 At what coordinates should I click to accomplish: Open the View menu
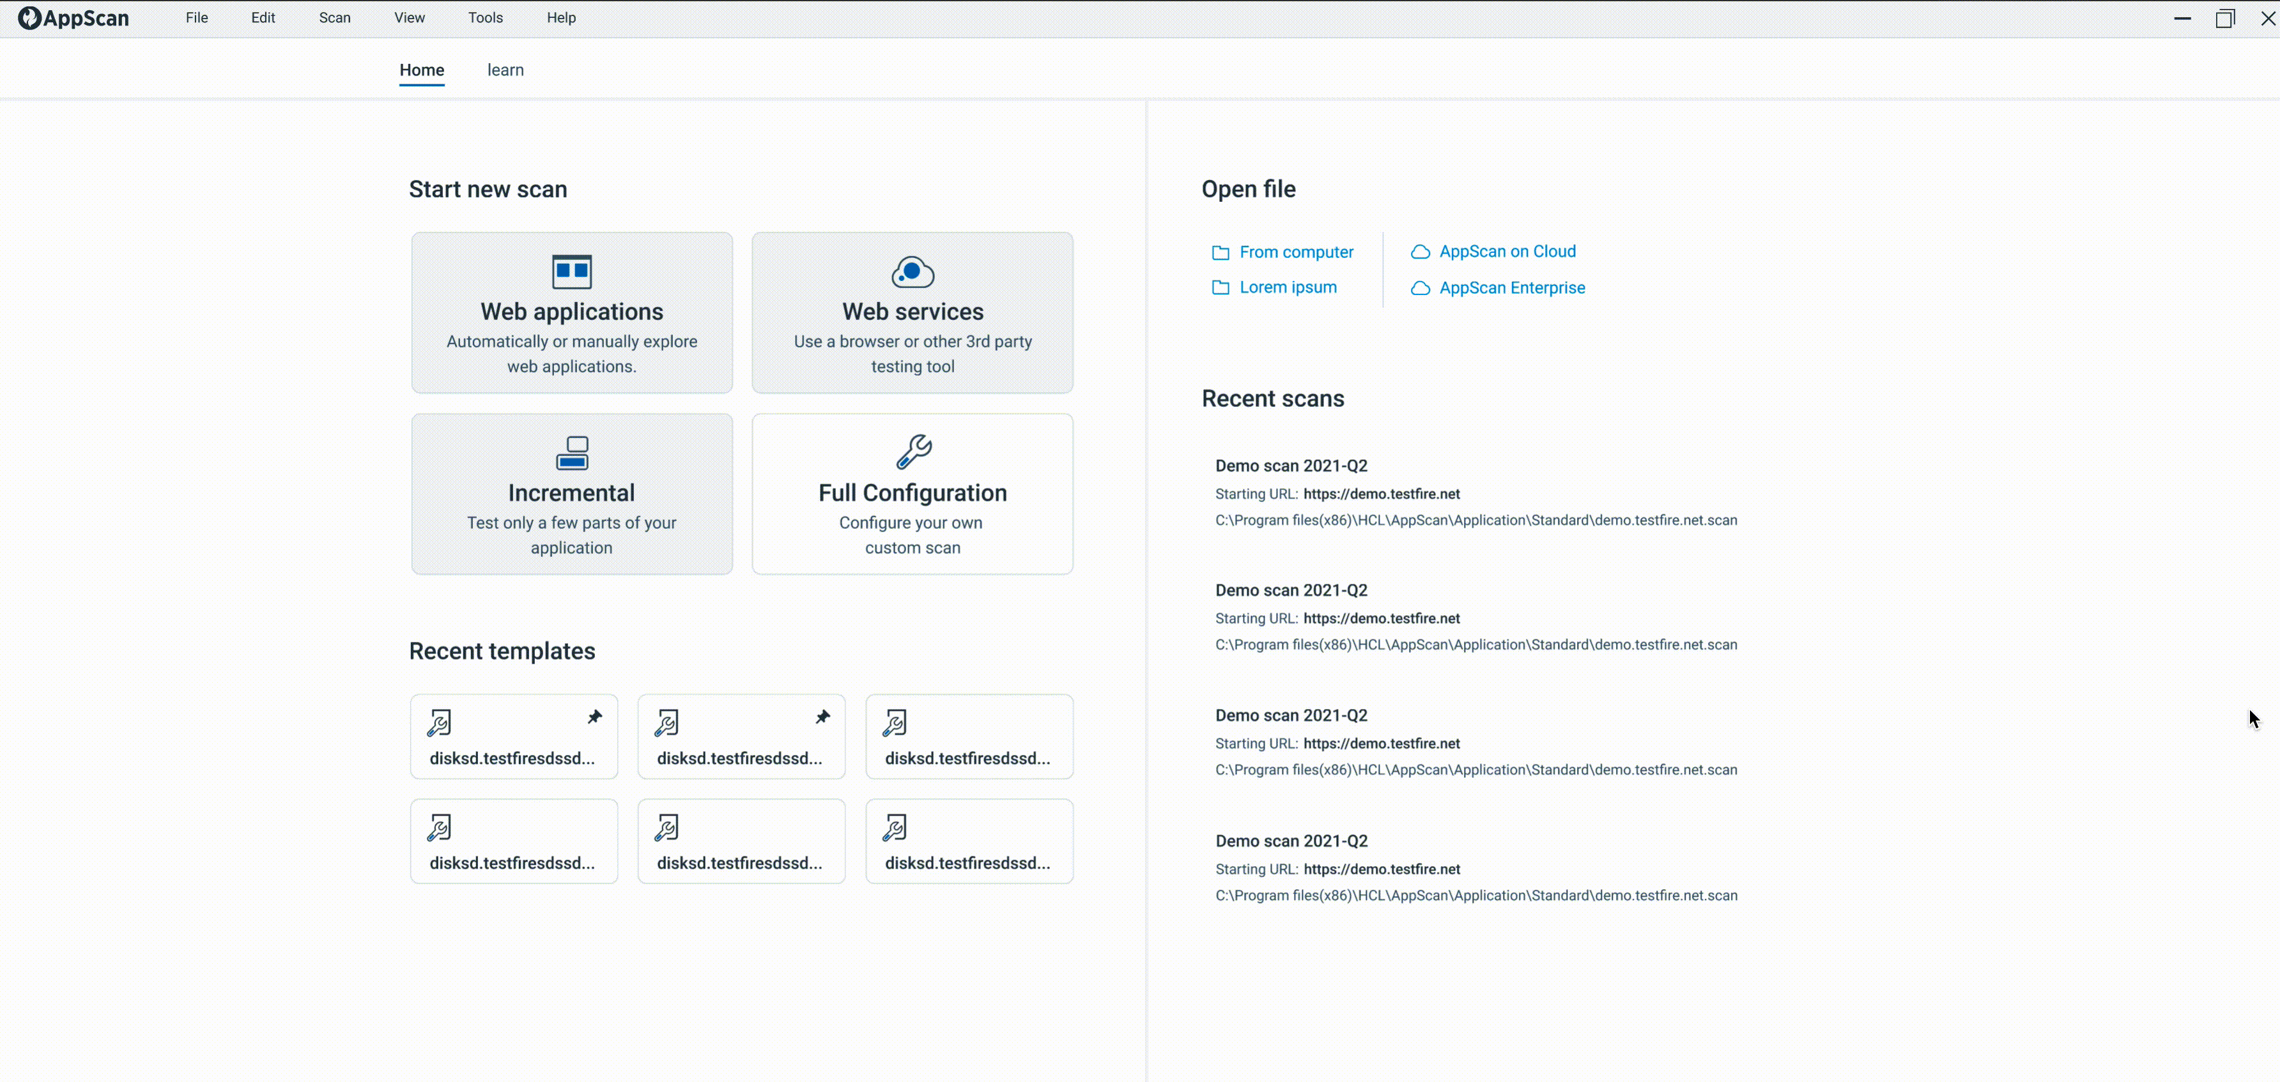pos(410,18)
